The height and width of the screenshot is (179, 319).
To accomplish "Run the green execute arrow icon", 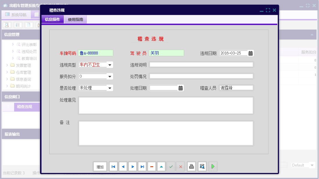I will [x=212, y=167].
